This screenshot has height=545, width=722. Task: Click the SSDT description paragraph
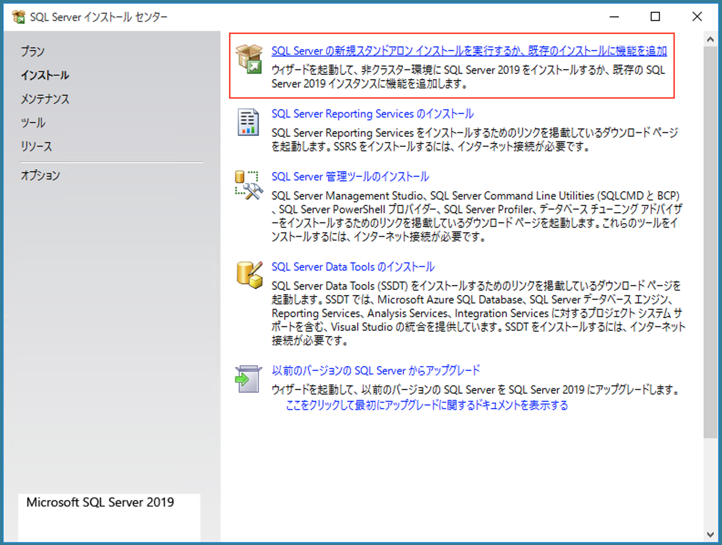tap(479, 313)
